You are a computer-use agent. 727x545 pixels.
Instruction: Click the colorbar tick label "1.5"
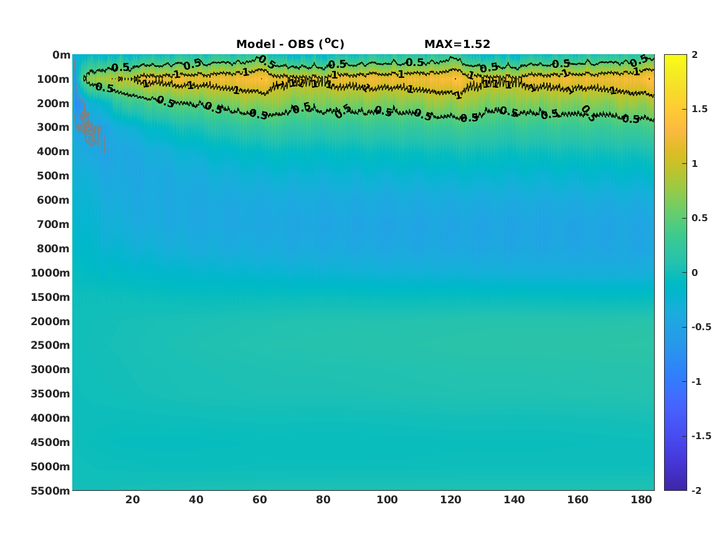700,109
